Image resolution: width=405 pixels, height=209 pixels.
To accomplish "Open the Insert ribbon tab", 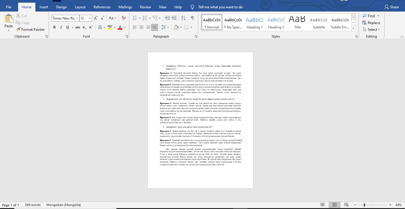I will click(44, 7).
